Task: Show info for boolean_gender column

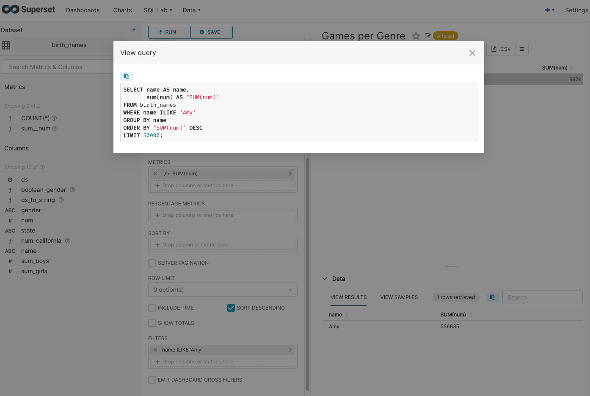Action: 72,190
